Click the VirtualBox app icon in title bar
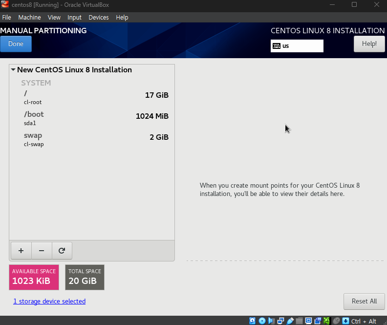The width and height of the screenshot is (387, 325). 5,4
